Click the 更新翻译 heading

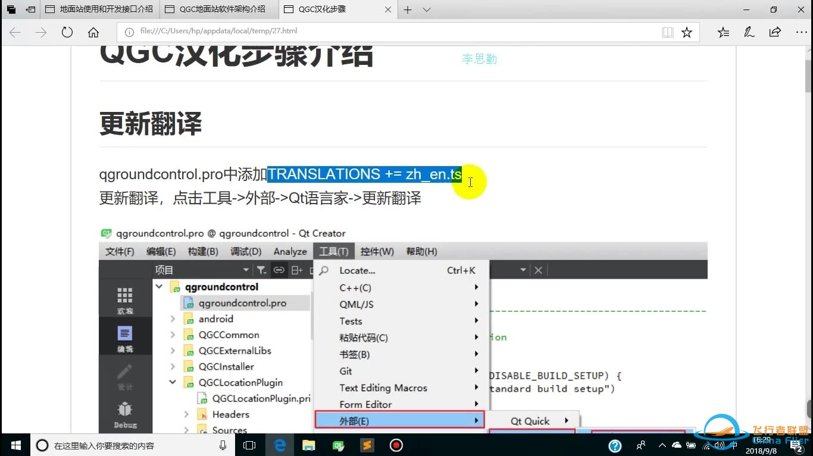[151, 124]
